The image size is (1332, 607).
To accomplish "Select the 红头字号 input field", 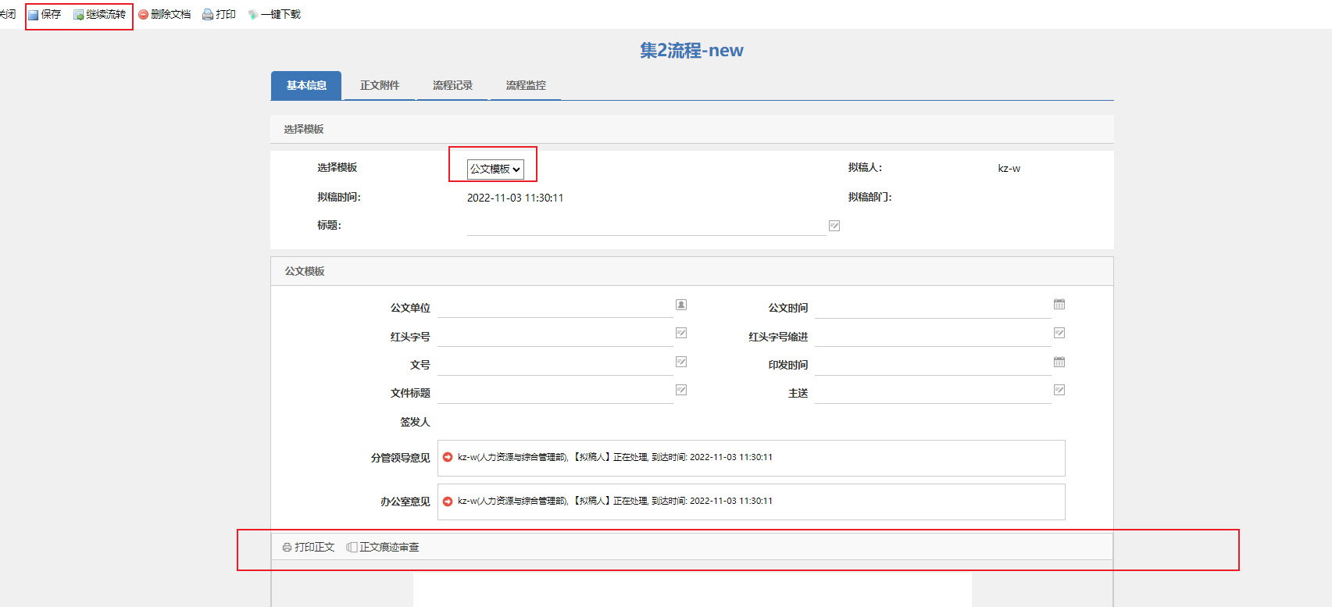I will [555, 337].
